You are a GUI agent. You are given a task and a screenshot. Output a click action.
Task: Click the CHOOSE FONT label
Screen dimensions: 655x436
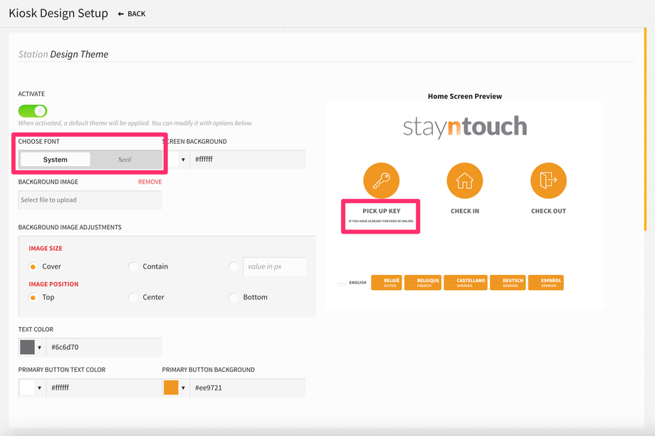click(39, 142)
